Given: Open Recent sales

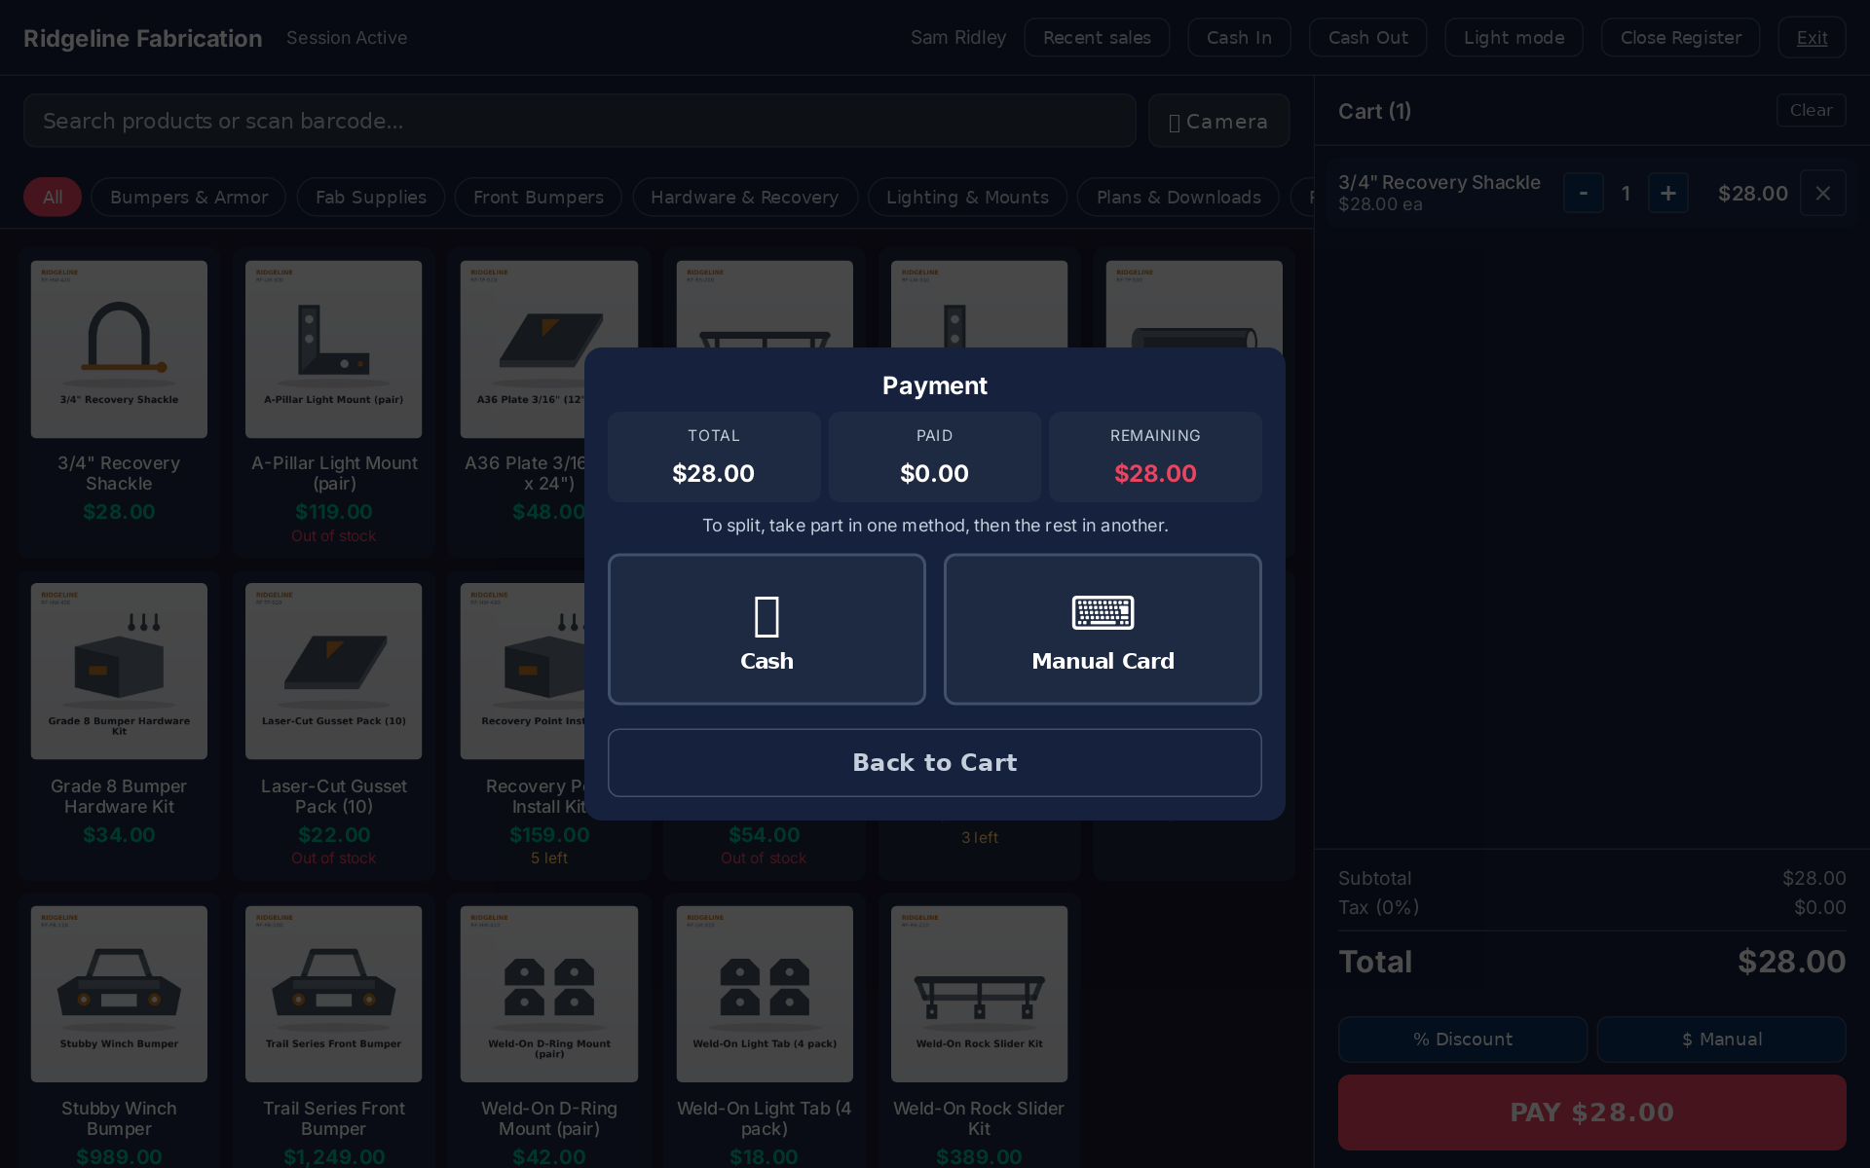Looking at the screenshot, I should tap(1097, 38).
